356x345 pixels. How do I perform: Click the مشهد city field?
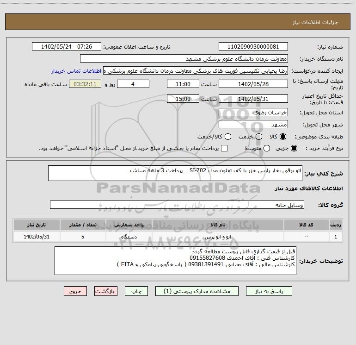pyautogui.click(x=253, y=124)
